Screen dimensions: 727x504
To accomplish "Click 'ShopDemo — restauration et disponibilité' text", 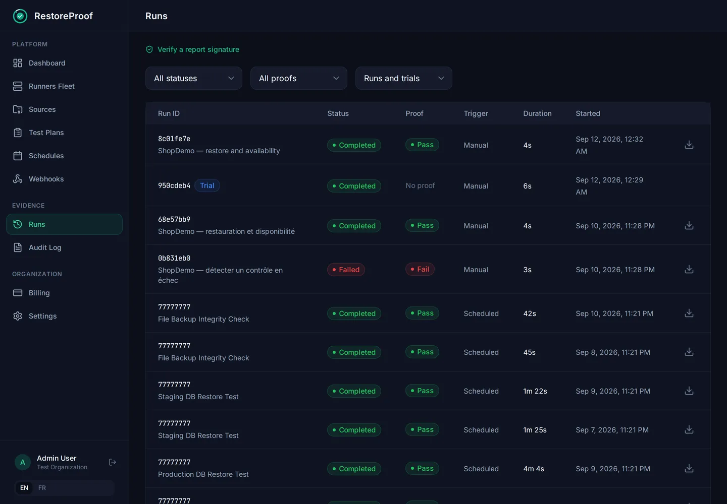I will click(226, 231).
